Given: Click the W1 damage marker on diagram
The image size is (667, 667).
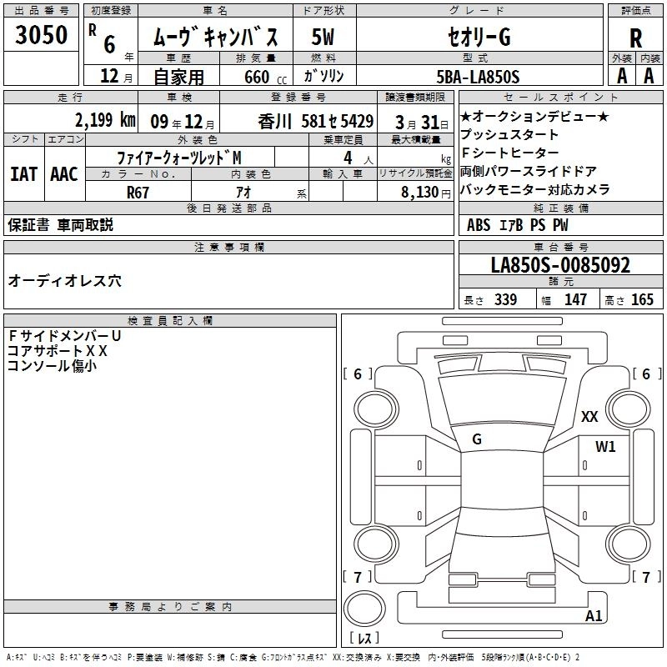Looking at the screenshot, I should tap(605, 447).
